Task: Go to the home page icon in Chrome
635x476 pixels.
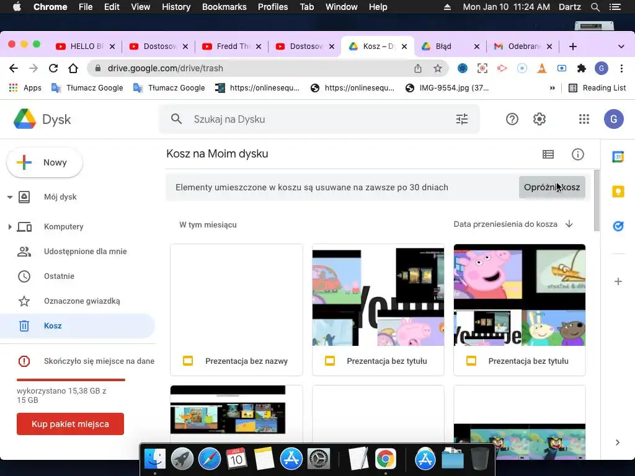Action: tap(73, 68)
